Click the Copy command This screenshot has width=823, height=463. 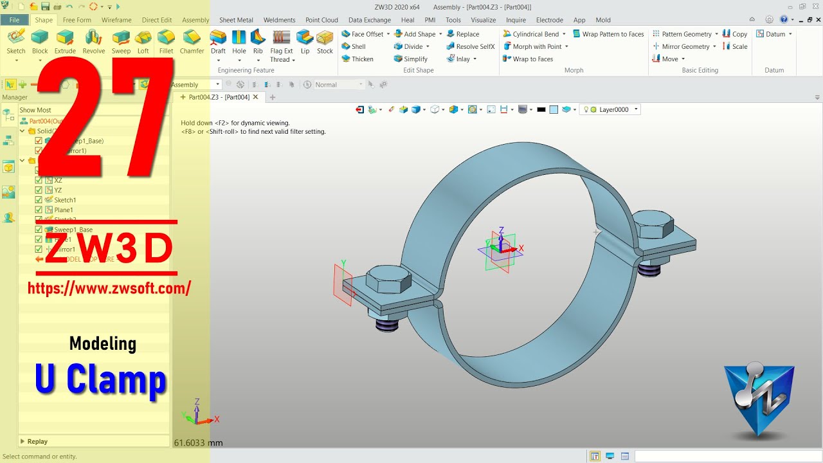click(734, 34)
